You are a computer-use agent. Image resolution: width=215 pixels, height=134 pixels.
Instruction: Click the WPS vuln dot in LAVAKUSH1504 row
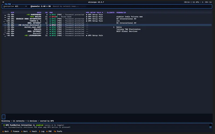87,36
